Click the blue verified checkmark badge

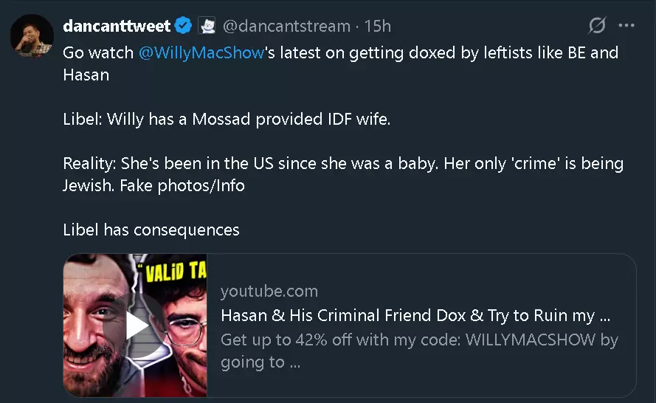(183, 26)
